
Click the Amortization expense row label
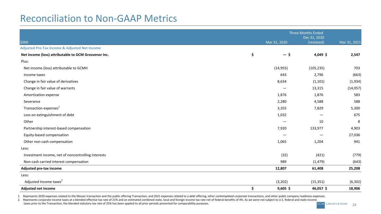click(x=41, y=95)
